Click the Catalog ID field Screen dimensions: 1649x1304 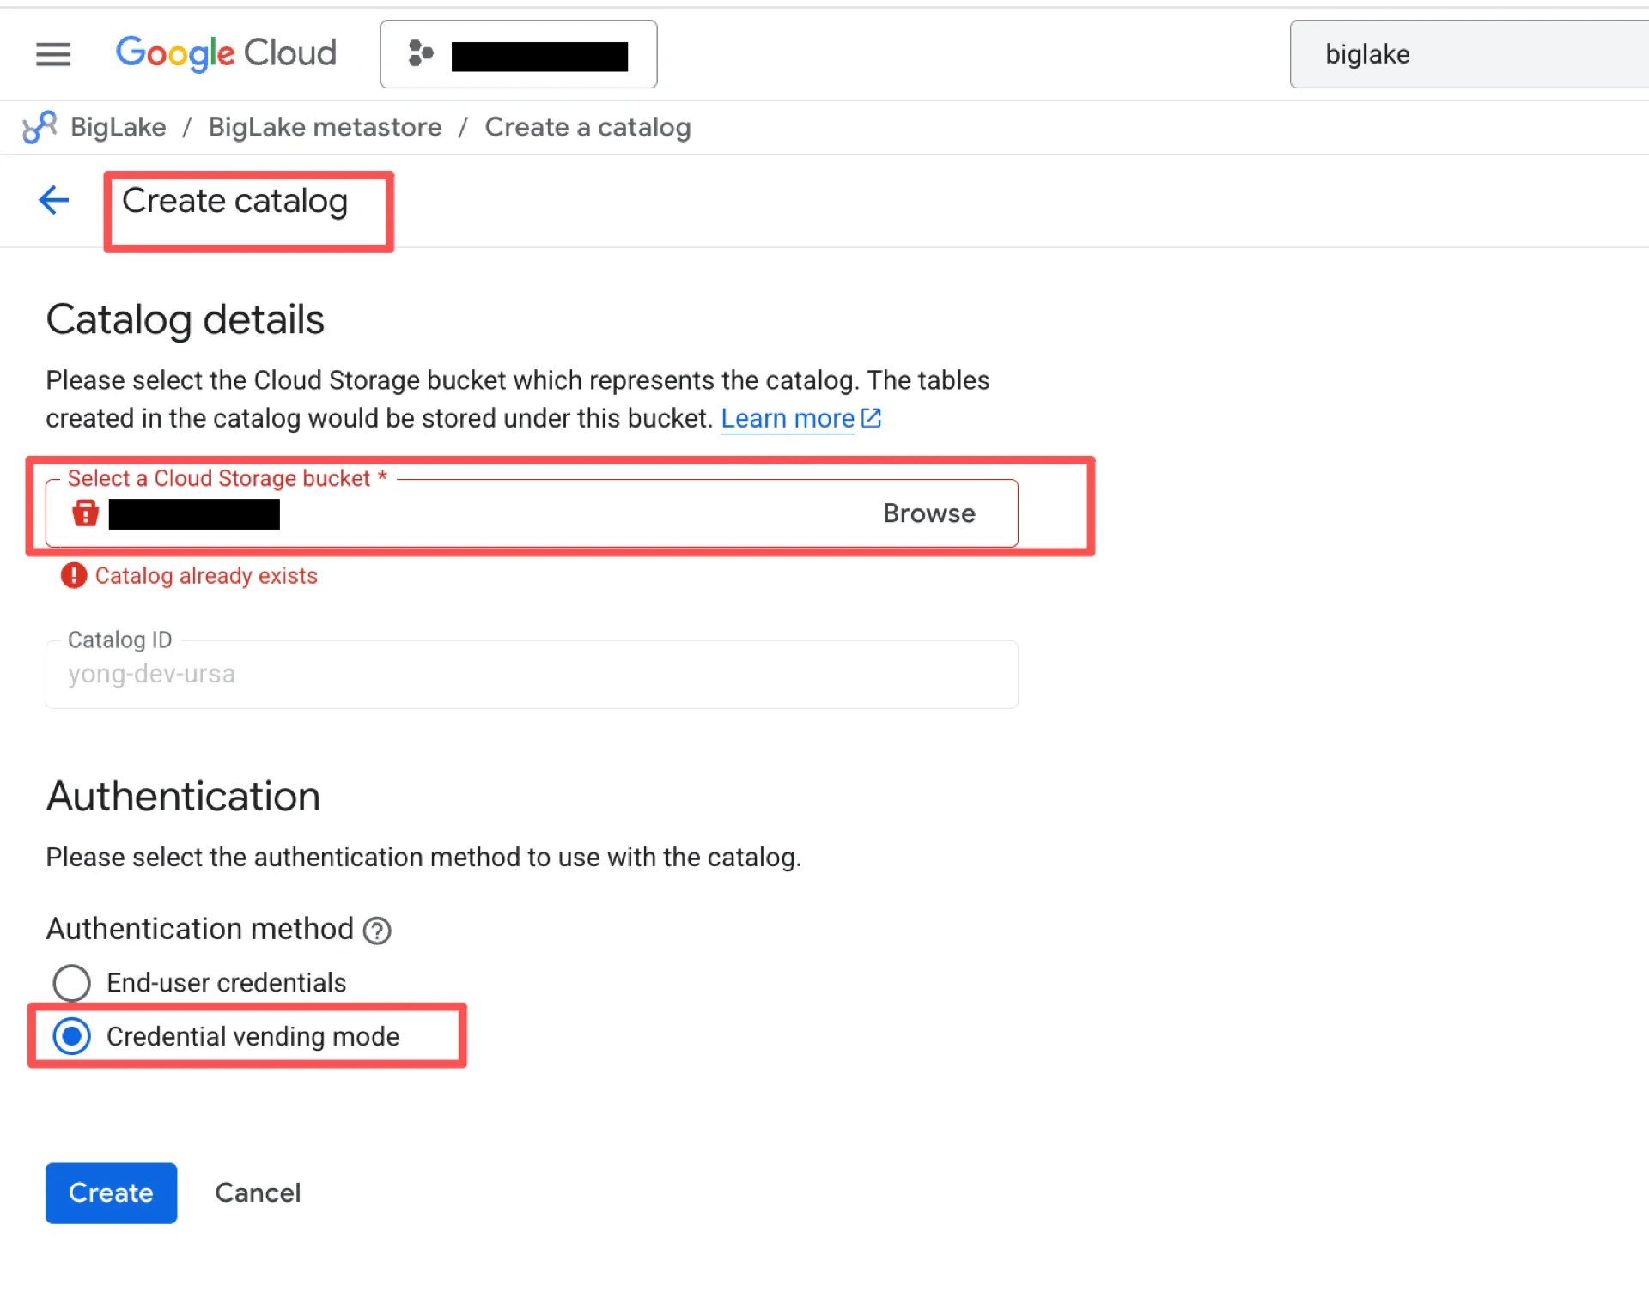tap(532, 675)
